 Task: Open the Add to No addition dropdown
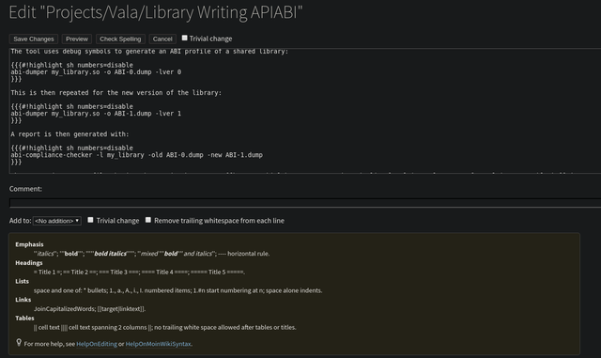pos(57,221)
